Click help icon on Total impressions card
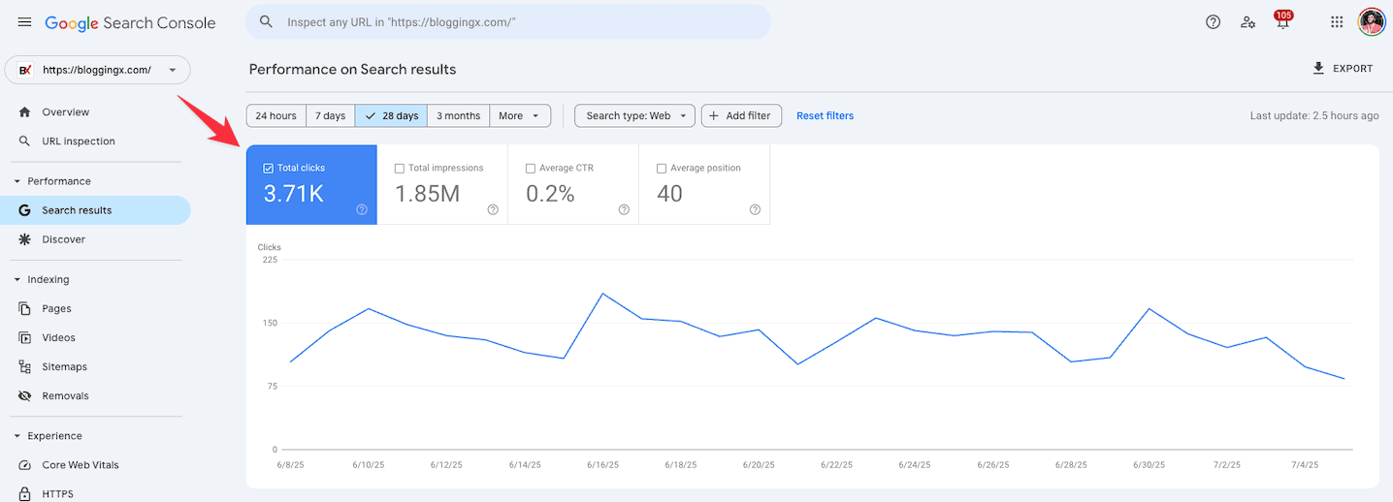1393x502 pixels. (493, 209)
